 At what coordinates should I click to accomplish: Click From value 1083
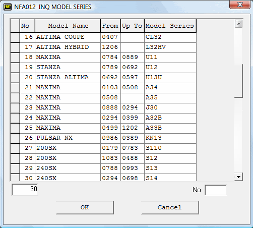coord(110,158)
